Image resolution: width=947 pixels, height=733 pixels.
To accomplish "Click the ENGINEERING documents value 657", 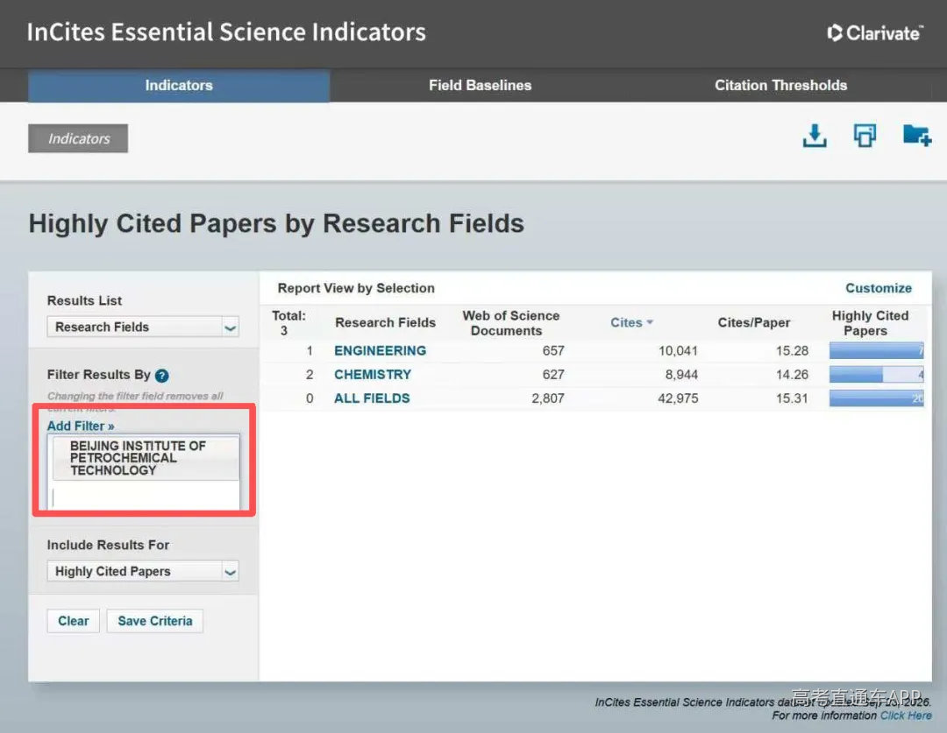I will [553, 350].
